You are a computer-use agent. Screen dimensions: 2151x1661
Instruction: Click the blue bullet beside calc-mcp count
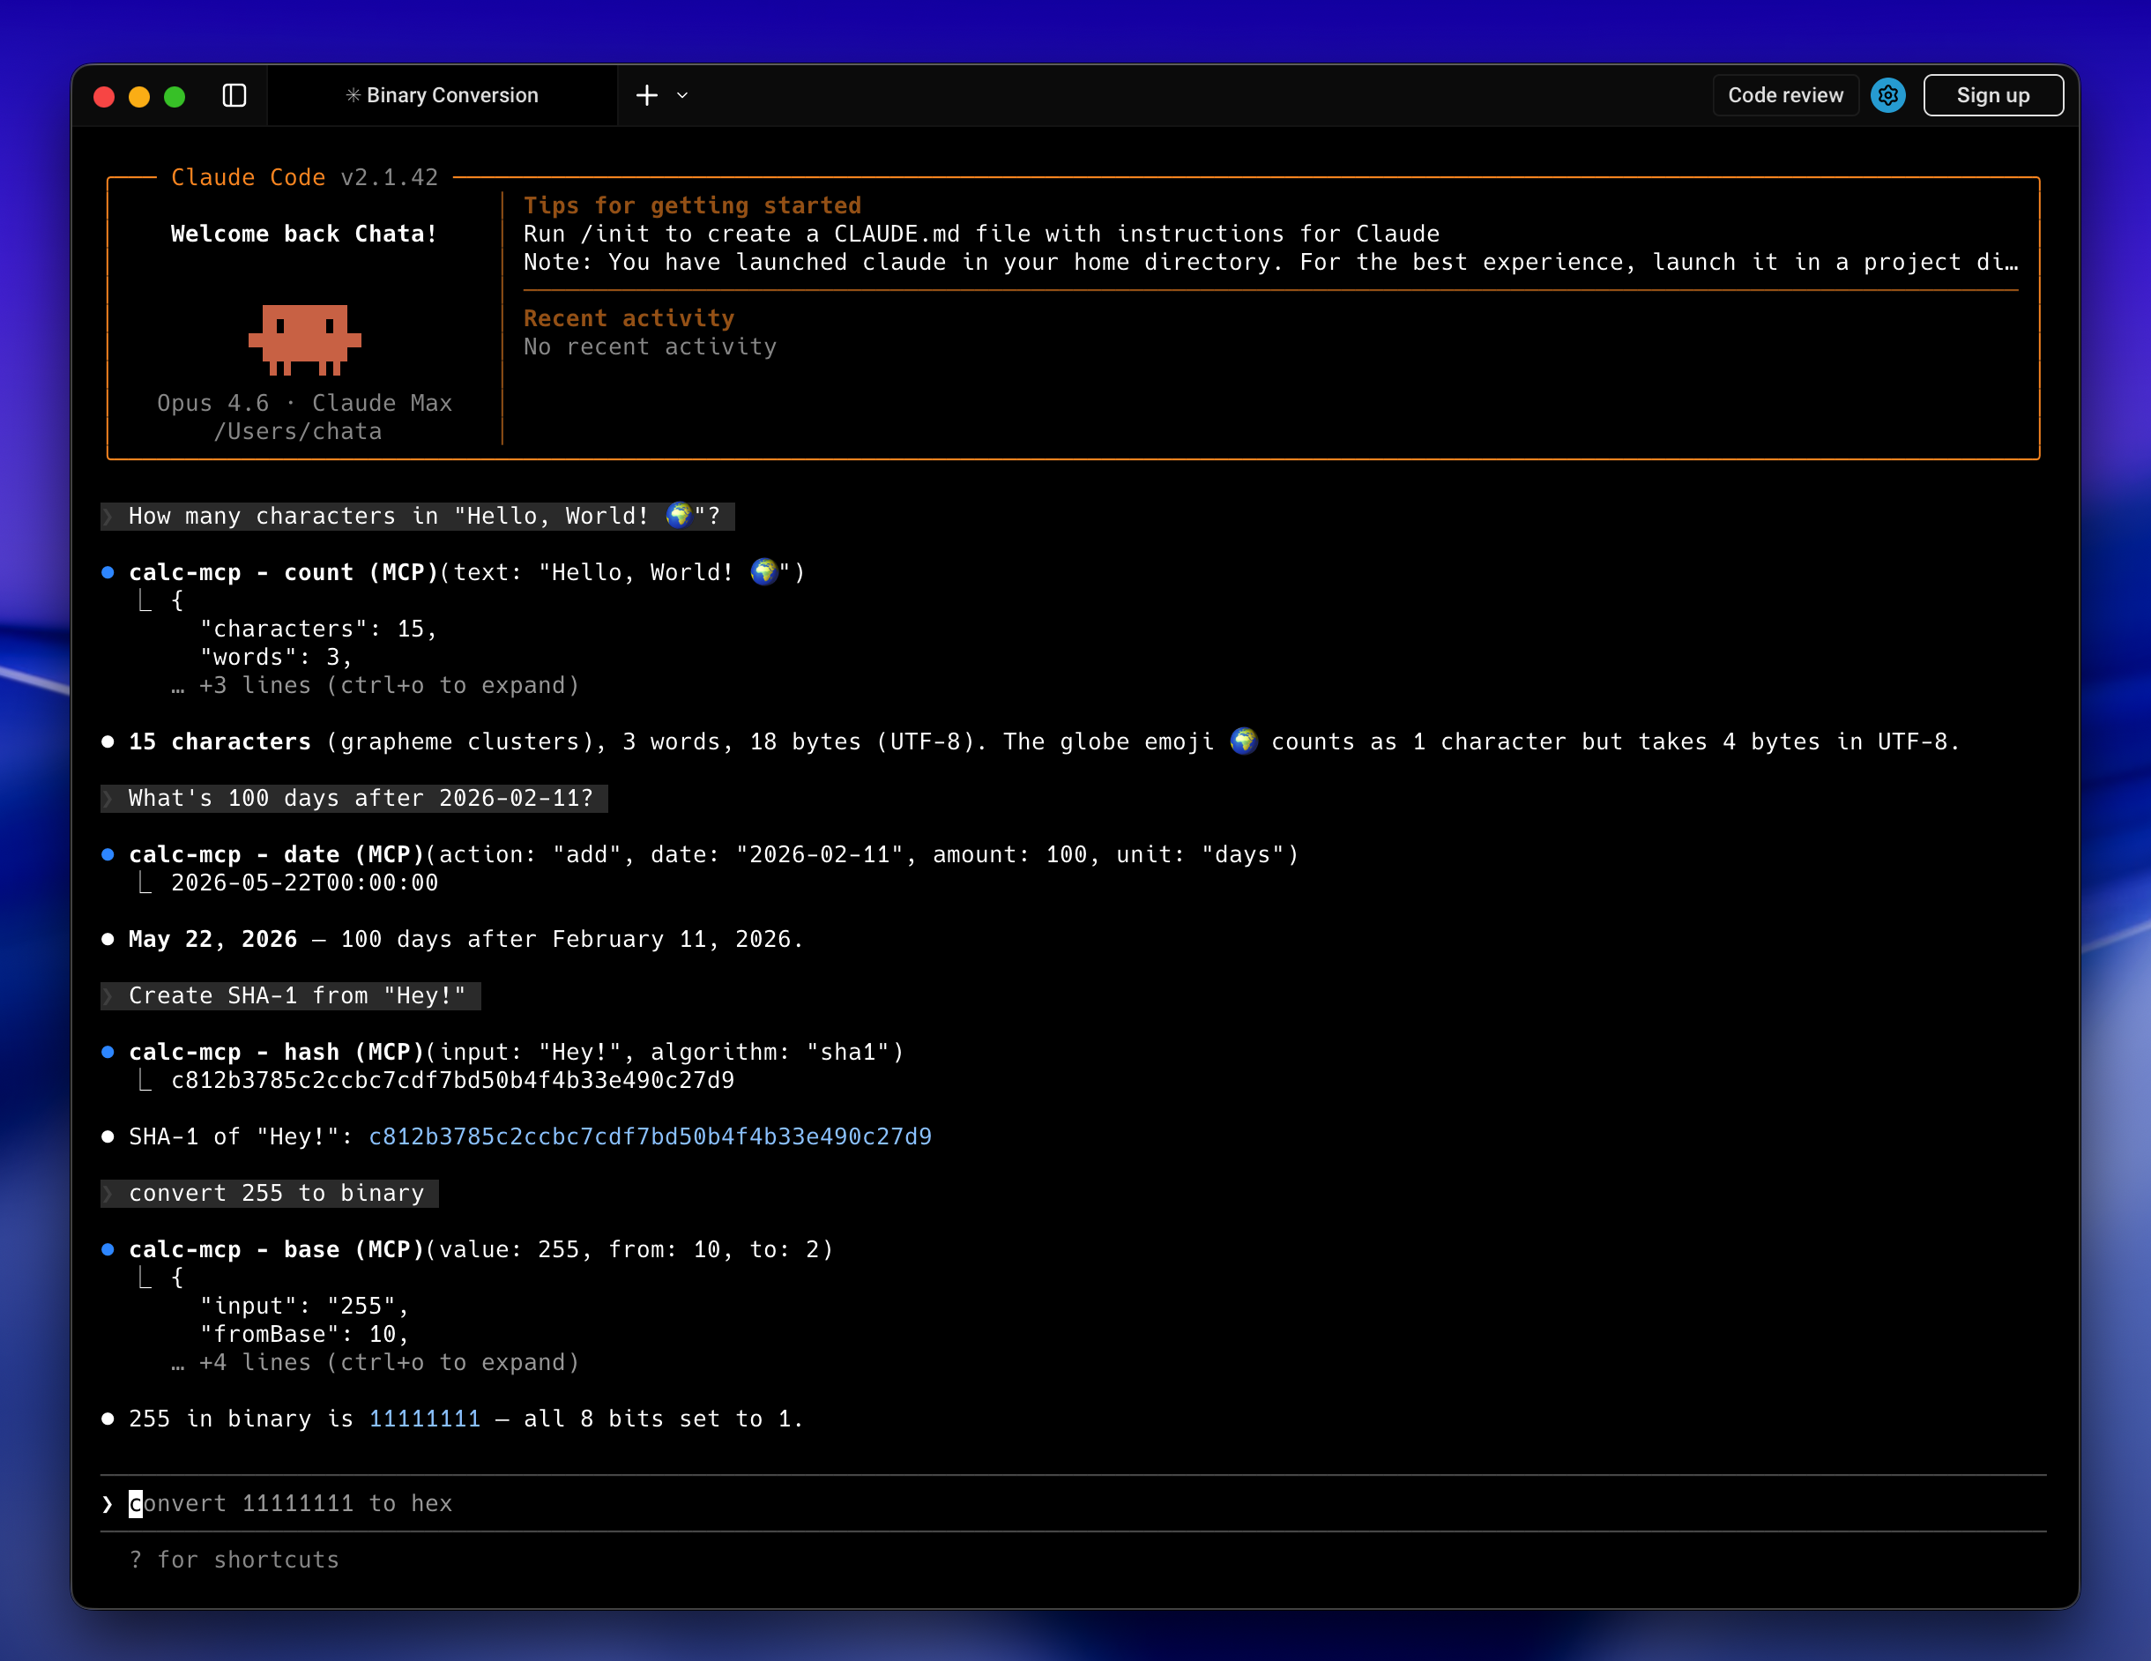(x=108, y=572)
